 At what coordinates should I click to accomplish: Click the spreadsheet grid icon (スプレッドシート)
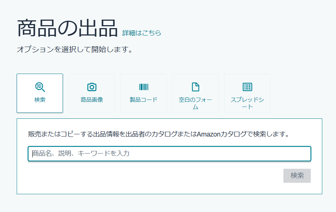pyautogui.click(x=247, y=87)
